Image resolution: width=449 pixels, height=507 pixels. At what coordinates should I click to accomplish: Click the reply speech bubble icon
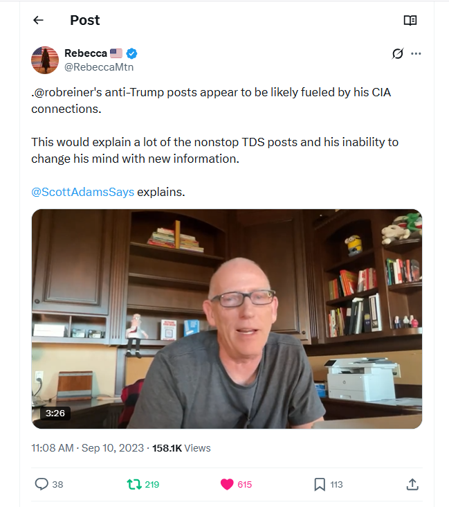coord(42,484)
